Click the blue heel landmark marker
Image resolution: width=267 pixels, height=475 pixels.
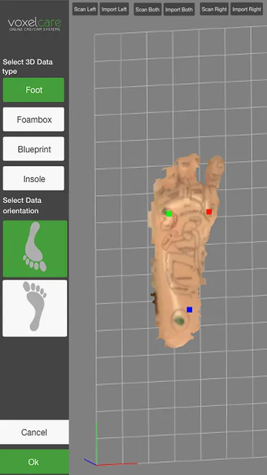pyautogui.click(x=189, y=310)
